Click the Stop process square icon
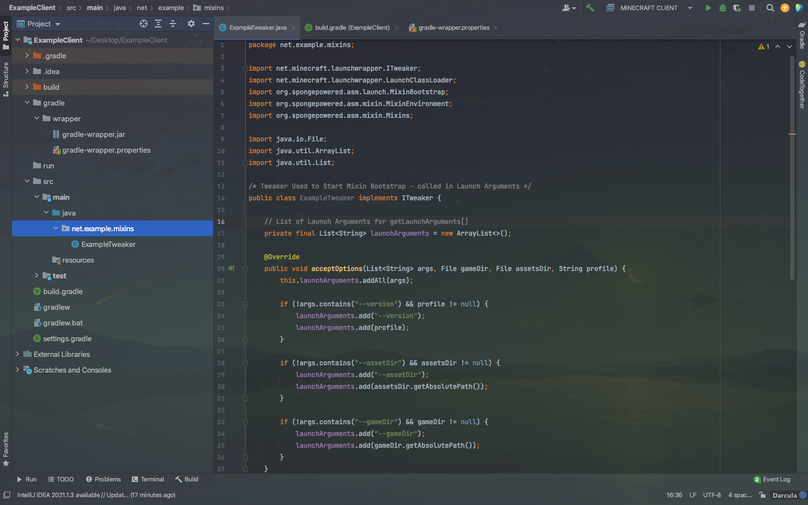The height and width of the screenshot is (505, 808). tap(752, 8)
